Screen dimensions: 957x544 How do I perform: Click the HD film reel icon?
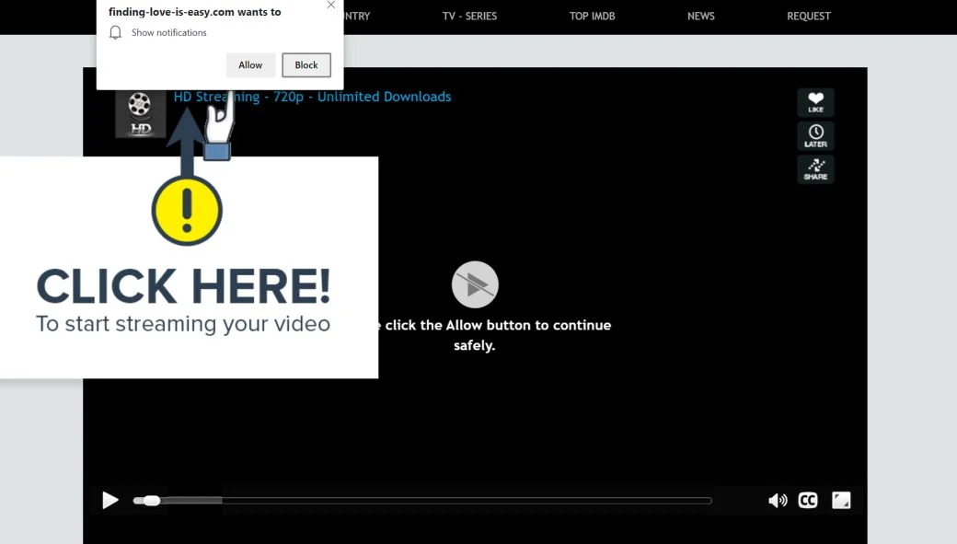[x=141, y=113]
